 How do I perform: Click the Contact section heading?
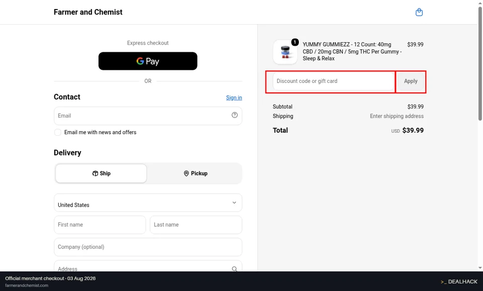[x=67, y=97]
